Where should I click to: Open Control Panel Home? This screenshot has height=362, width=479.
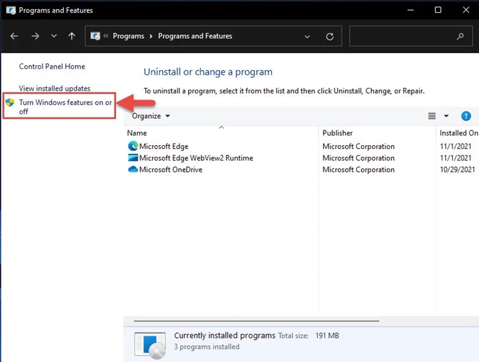[51, 66]
